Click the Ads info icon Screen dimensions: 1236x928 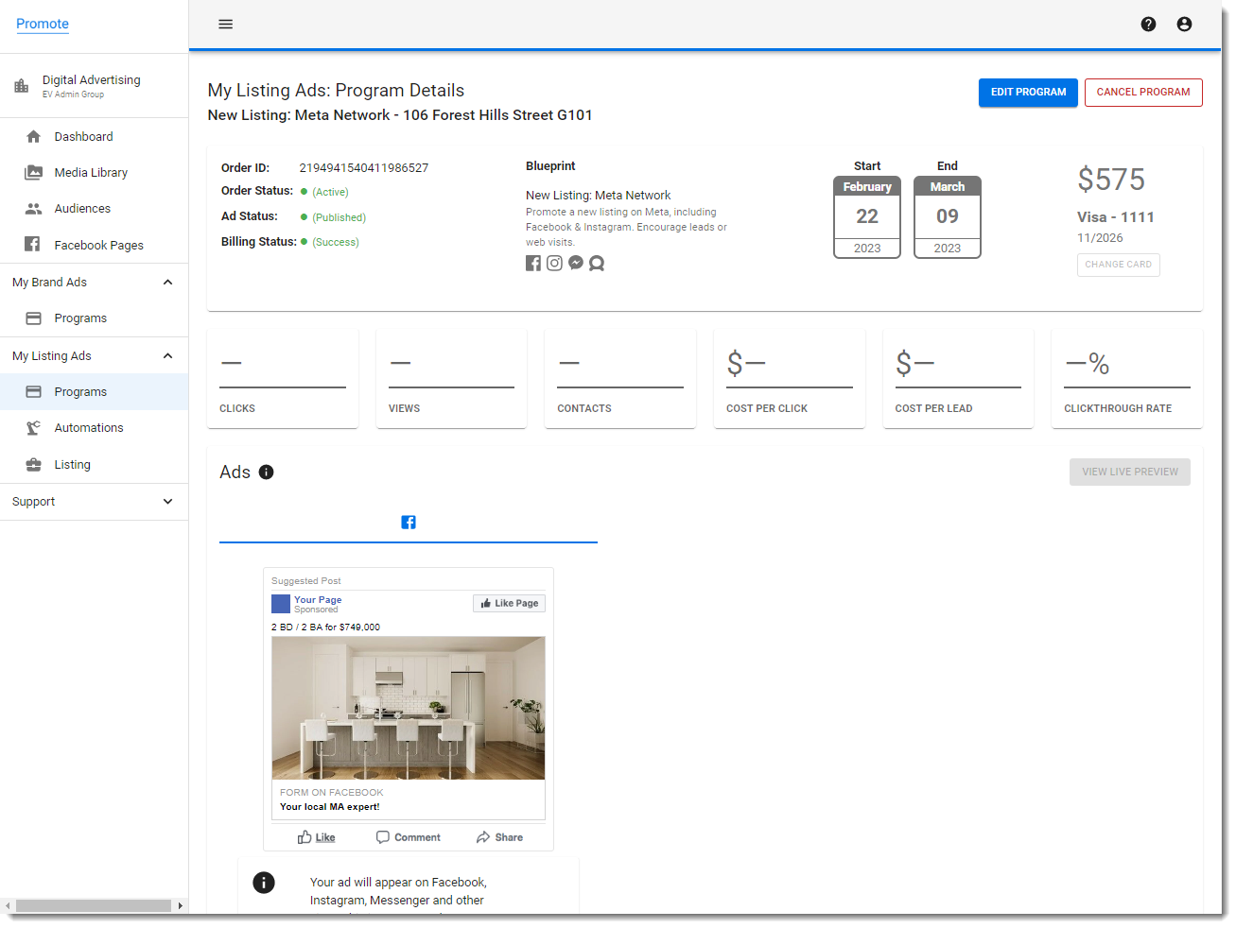[x=267, y=473]
